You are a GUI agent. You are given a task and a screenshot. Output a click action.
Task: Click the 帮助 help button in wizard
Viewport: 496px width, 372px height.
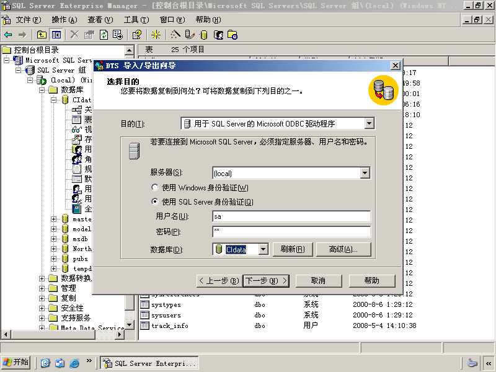pos(372,281)
